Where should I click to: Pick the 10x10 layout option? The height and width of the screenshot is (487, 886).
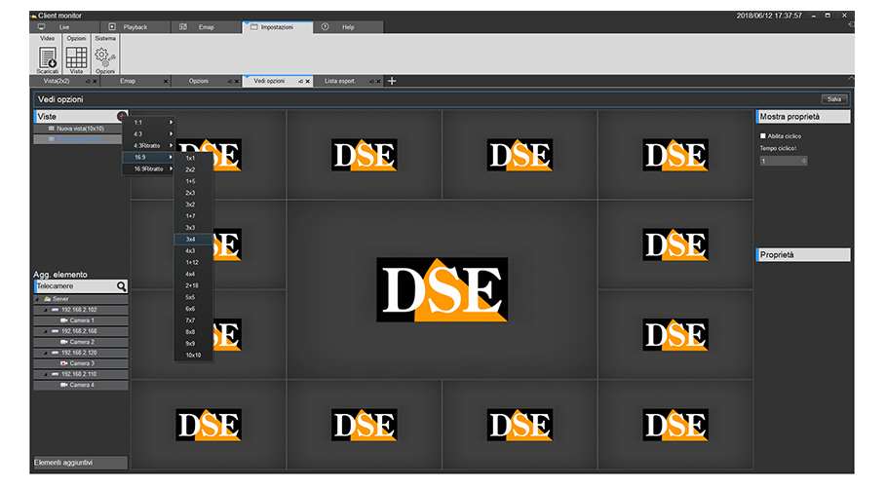[193, 355]
